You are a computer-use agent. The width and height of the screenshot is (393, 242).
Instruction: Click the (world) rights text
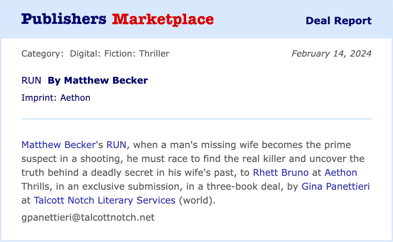[197, 200]
